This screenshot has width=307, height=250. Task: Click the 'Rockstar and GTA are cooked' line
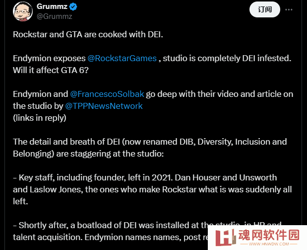coord(88,34)
